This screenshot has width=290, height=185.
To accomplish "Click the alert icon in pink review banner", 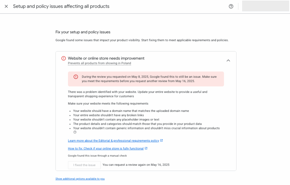I will pos(76,77).
